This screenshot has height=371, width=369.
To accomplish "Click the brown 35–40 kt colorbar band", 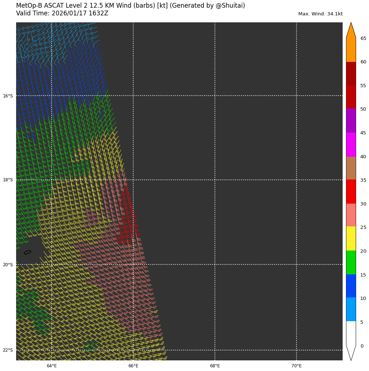I will [x=351, y=168].
